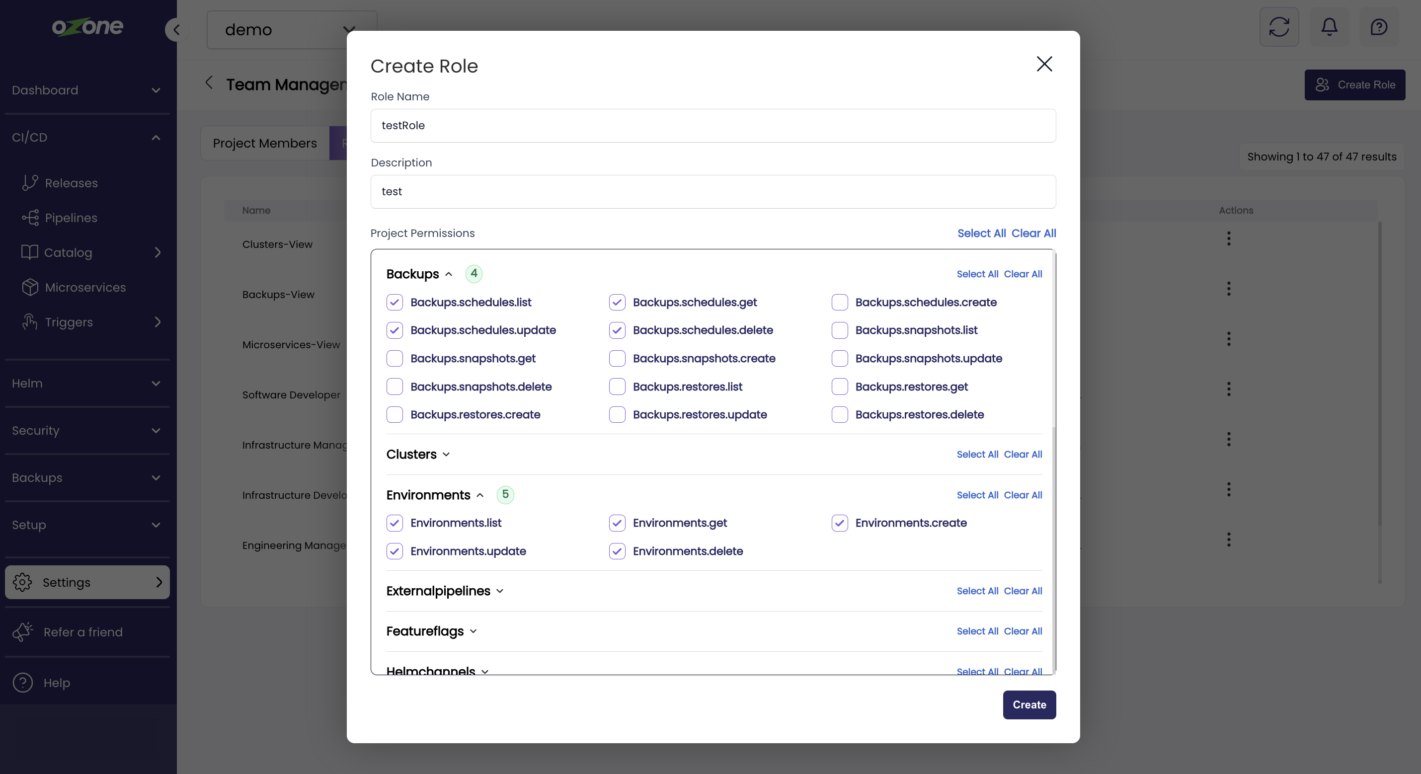Screen dimensions: 1421x774
Task: Open the notifications bell
Action: click(x=1329, y=27)
